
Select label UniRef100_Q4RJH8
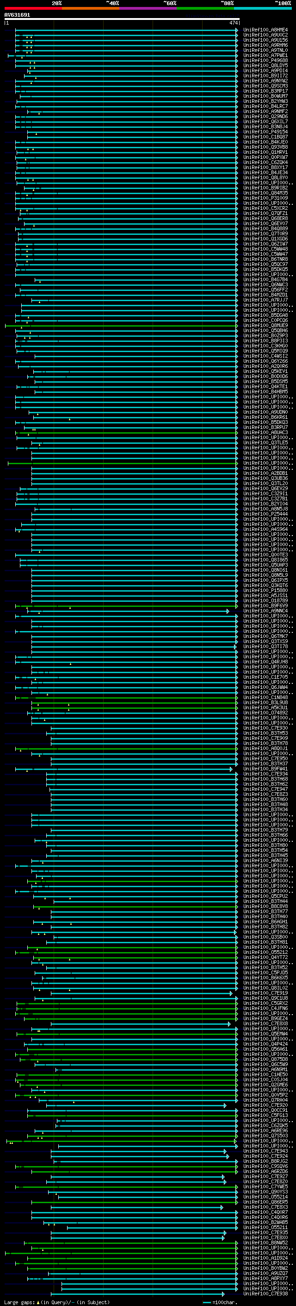265,662
